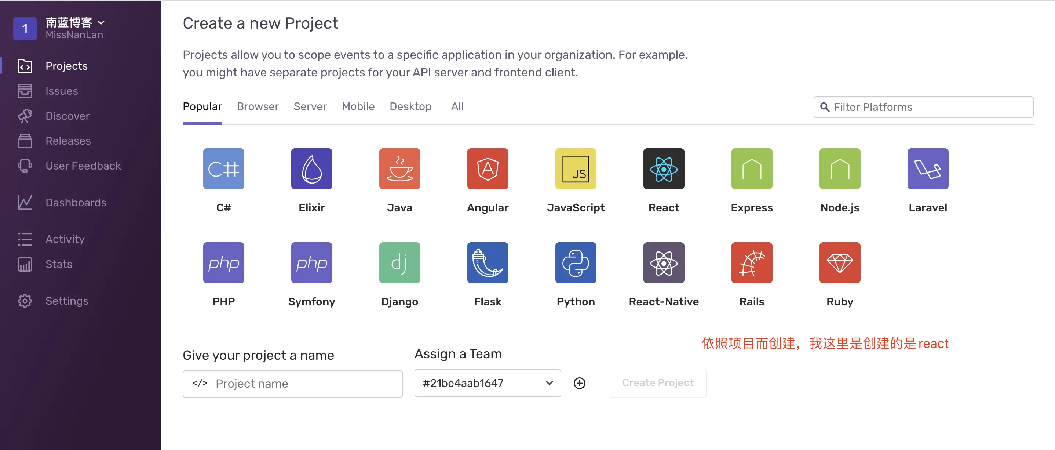Show the All platforms tab
The image size is (1055, 450).
point(457,106)
